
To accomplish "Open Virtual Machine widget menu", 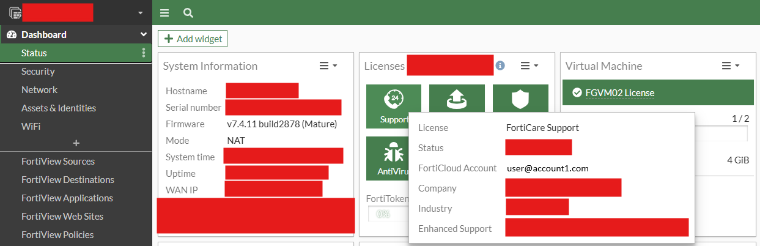I will (731, 65).
